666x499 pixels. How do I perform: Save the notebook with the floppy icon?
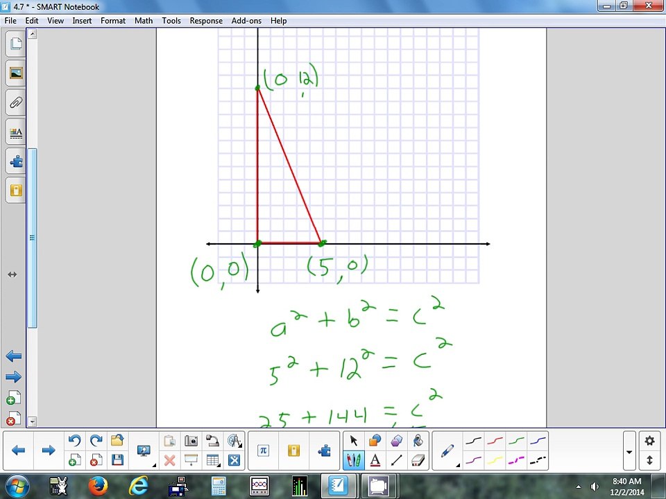point(117,459)
